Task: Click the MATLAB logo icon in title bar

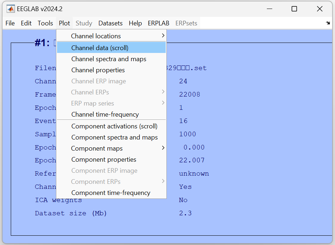Action: (10, 9)
